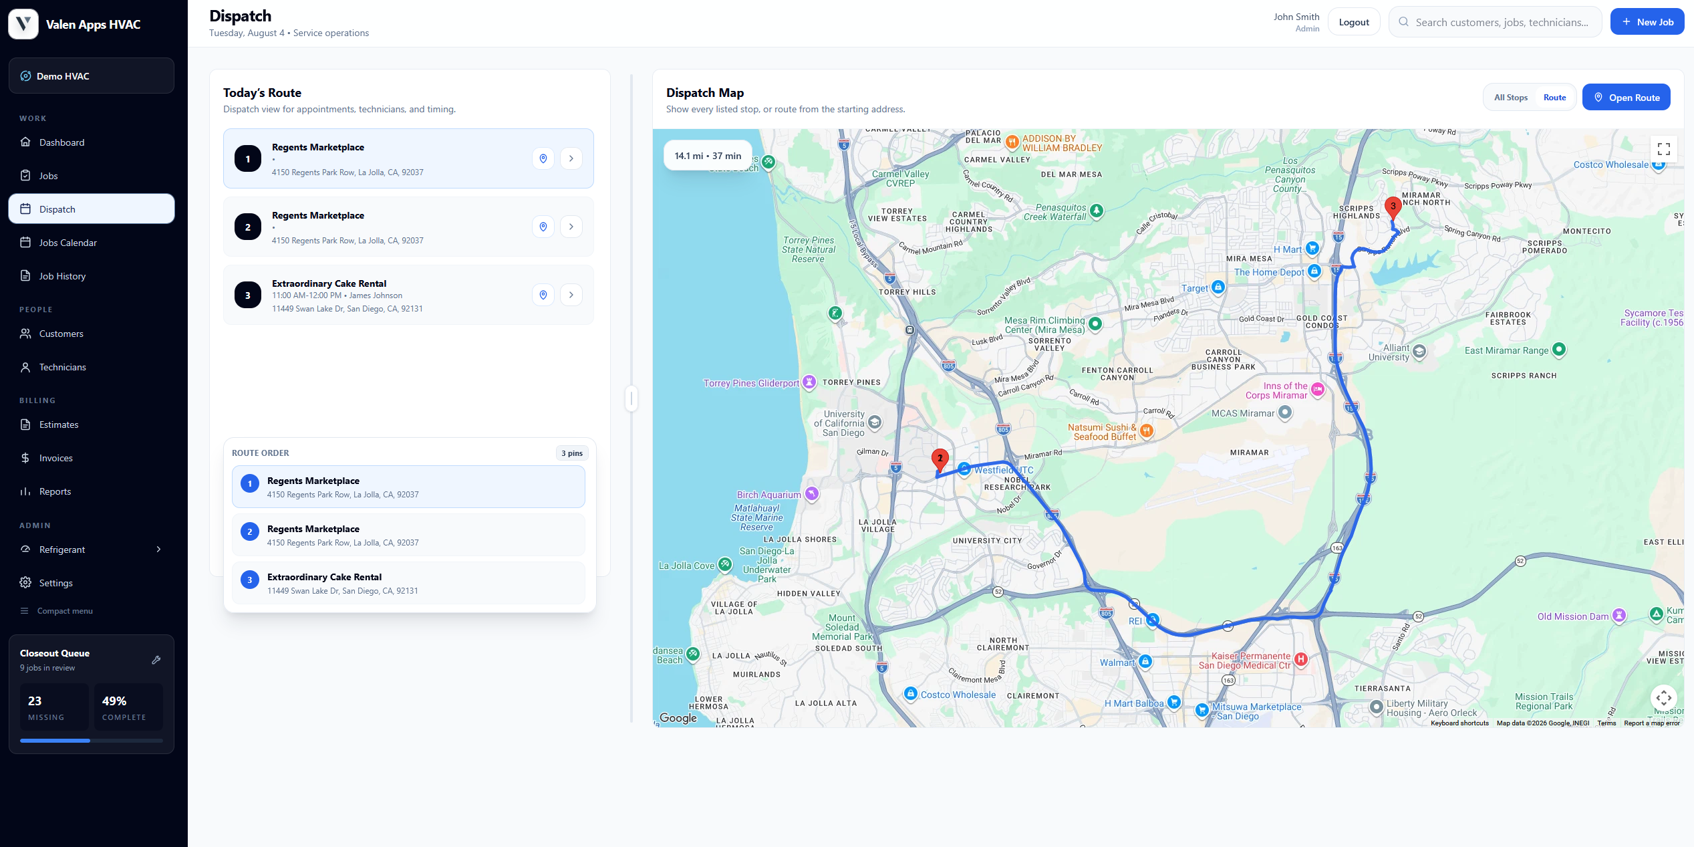1694x847 pixels.
Task: Open the map Terms link
Action: click(x=1606, y=723)
